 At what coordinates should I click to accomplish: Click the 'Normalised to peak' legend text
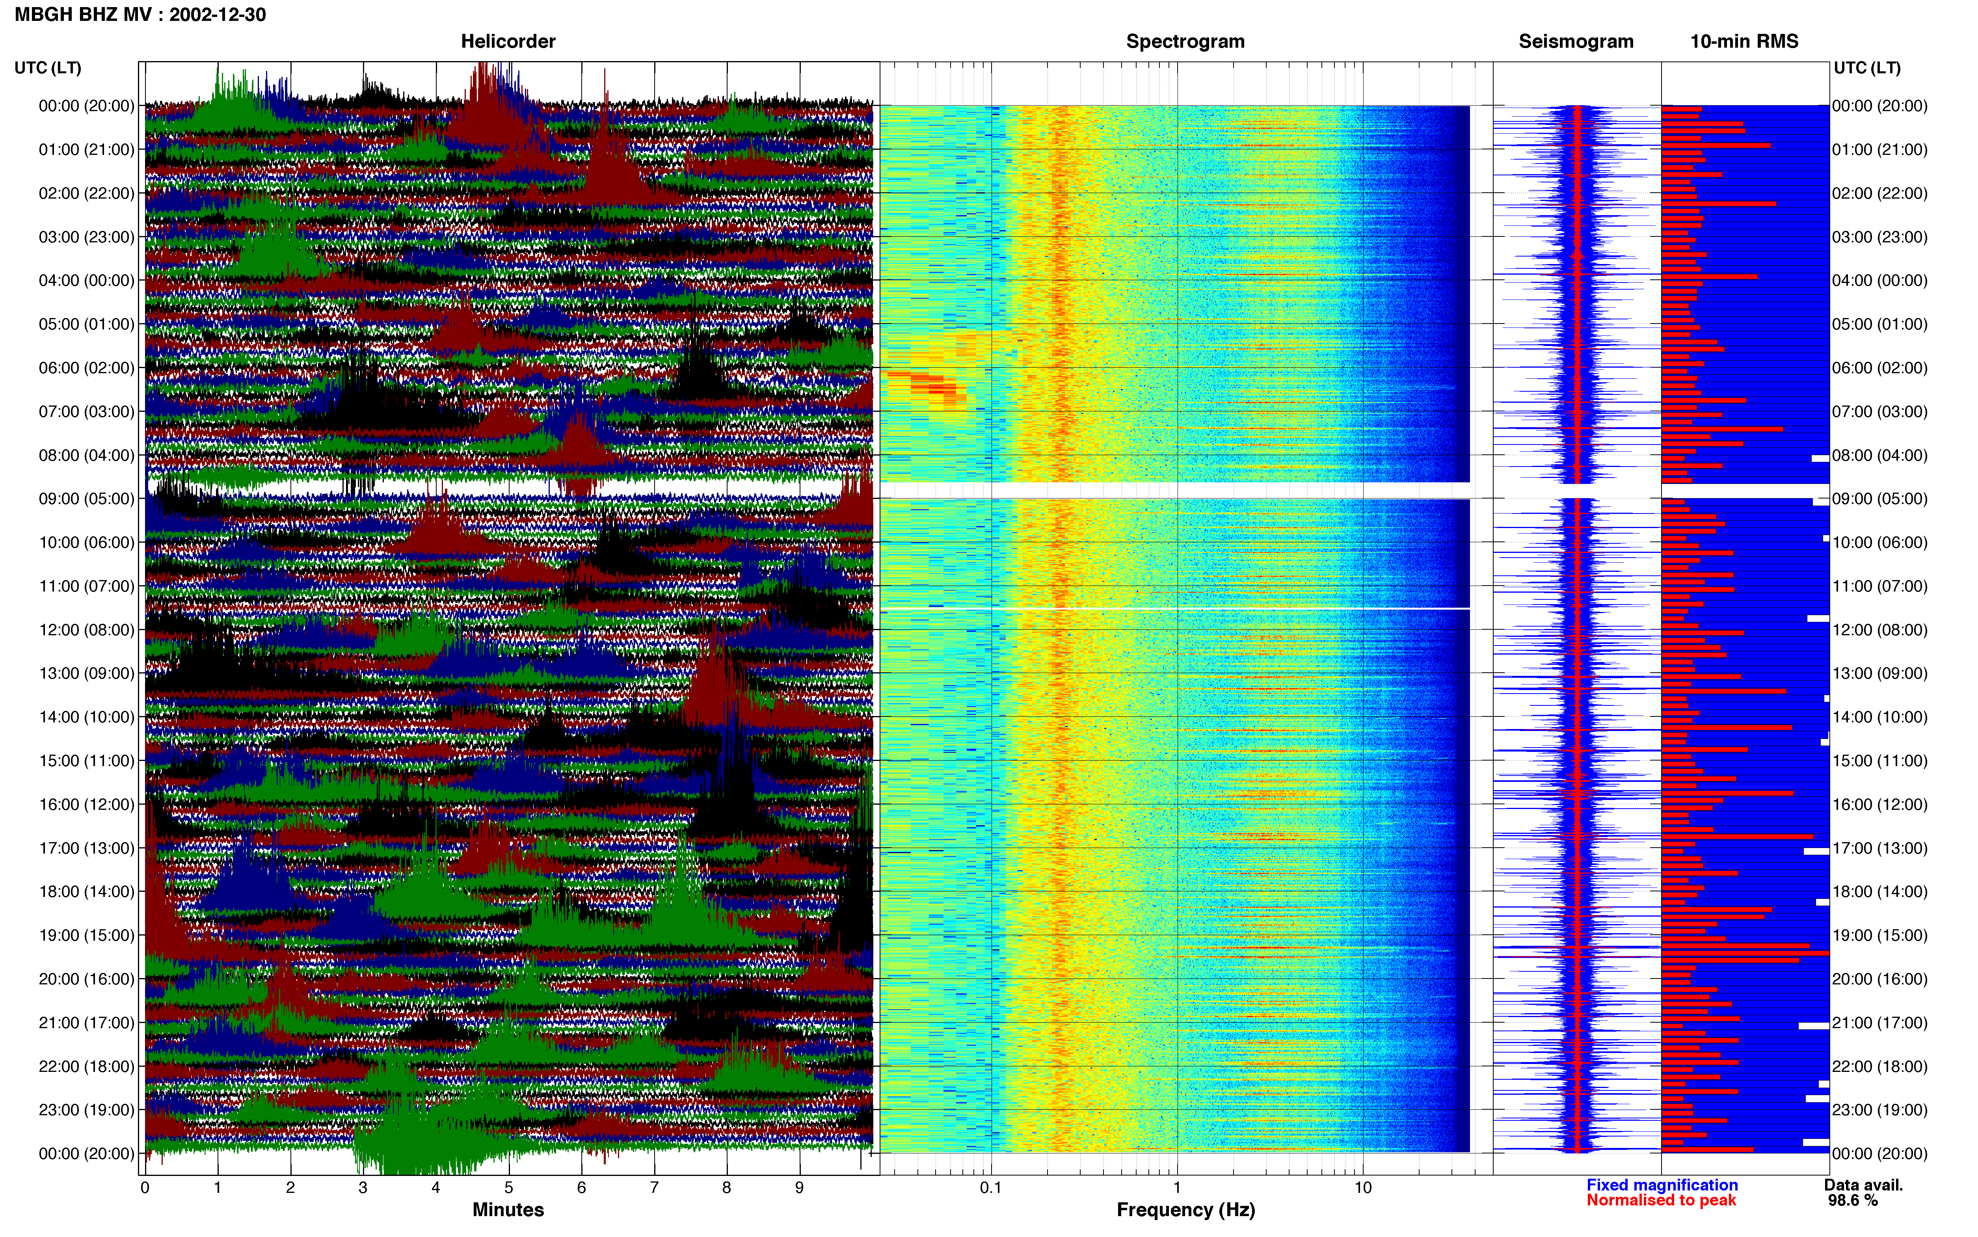1662,1200
